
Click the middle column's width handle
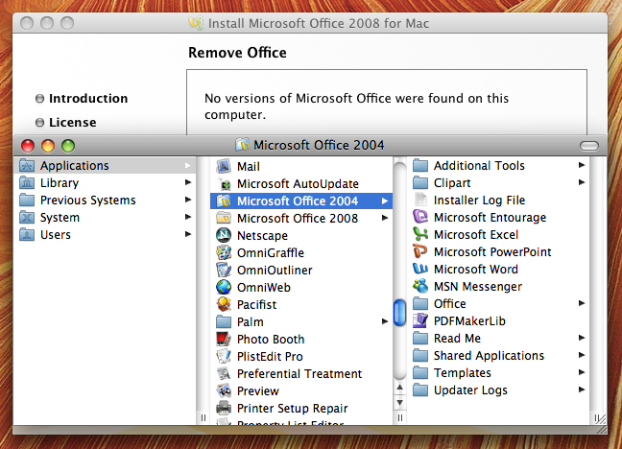click(x=400, y=417)
